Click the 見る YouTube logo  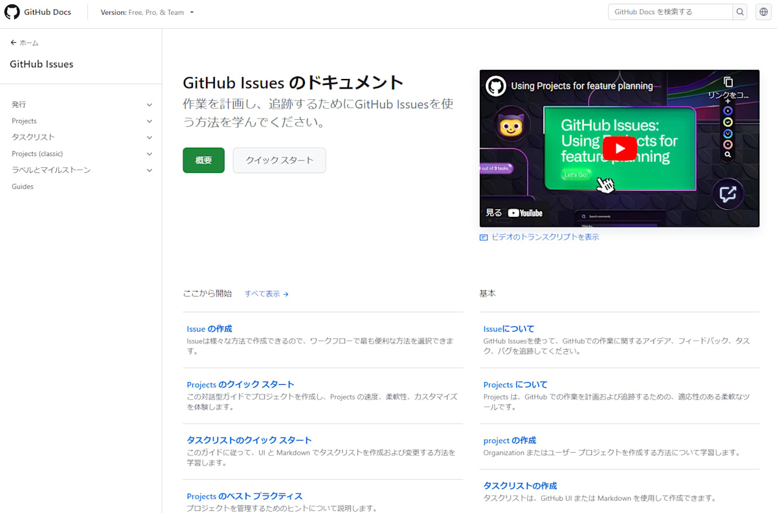525,212
